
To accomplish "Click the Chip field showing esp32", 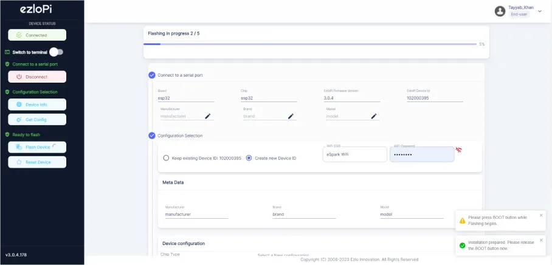I will 269,98.
